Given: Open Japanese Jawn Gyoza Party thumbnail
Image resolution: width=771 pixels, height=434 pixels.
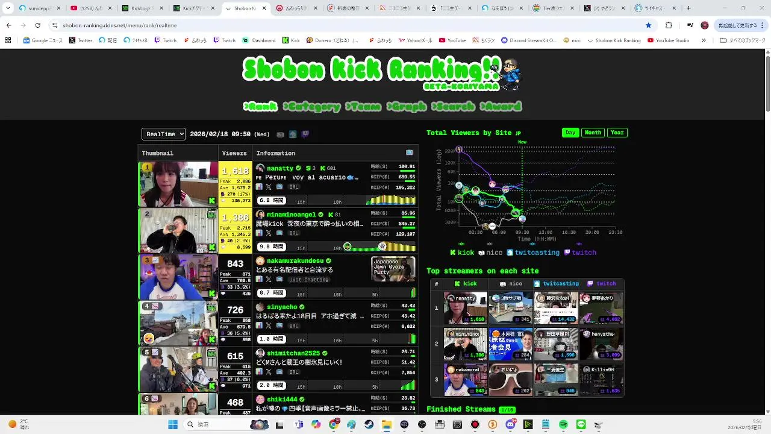Looking at the screenshot, I should 393,269.
